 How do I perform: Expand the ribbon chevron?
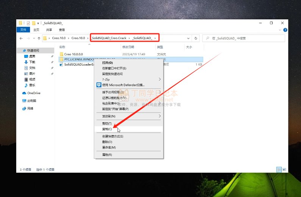point(280,30)
